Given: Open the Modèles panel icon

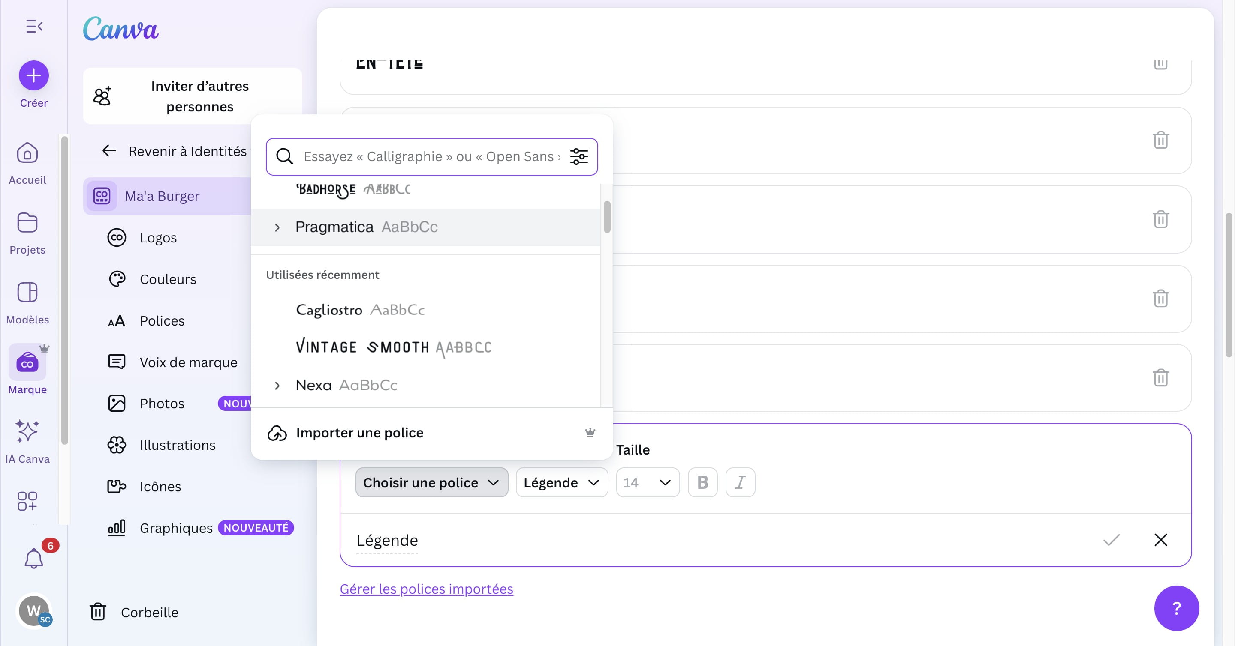Looking at the screenshot, I should 27,293.
